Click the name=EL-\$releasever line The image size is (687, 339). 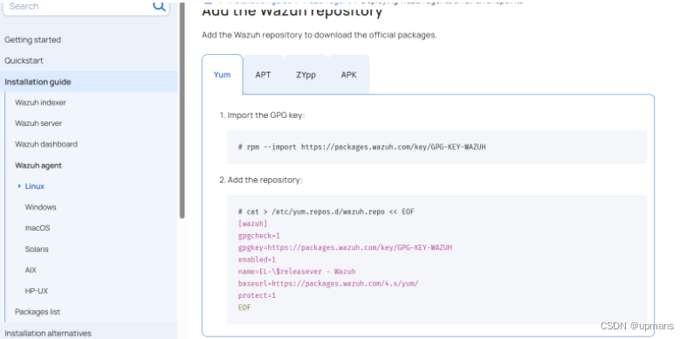[x=297, y=272]
